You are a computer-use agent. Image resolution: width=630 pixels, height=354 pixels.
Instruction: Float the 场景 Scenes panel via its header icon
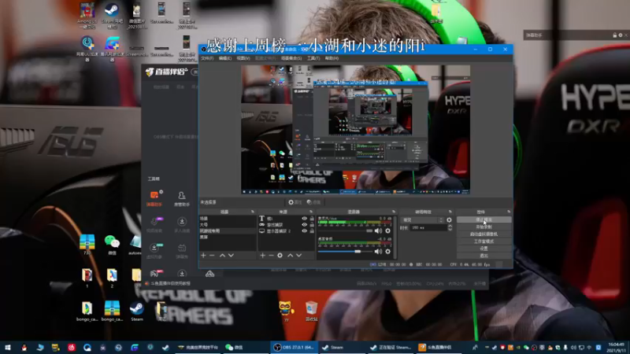[x=253, y=212]
